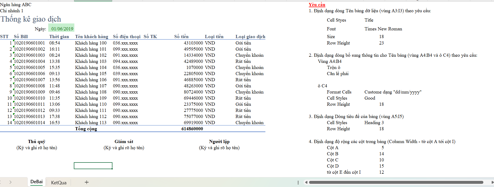
Task: Select the 'Số điện thoại' header cell
Action: [x=127, y=36]
